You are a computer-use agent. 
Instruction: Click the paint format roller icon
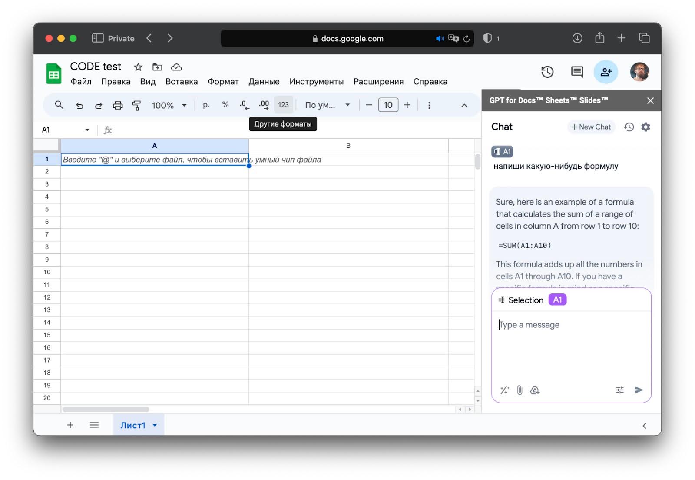click(136, 105)
